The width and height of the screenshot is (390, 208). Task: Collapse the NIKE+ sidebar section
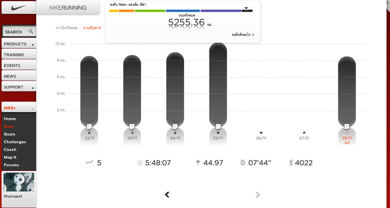pyautogui.click(x=32, y=109)
